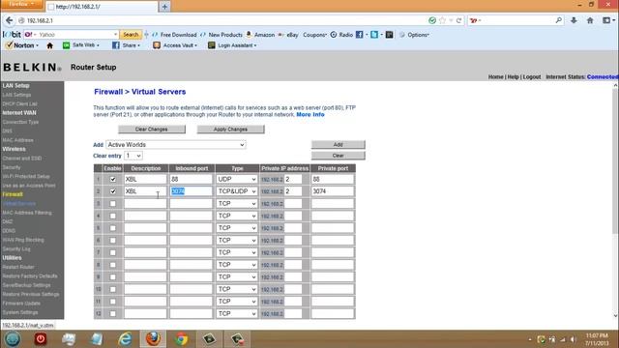The width and height of the screenshot is (619, 348).
Task: Switch to Firefox on the taskbar
Action: pos(153,339)
